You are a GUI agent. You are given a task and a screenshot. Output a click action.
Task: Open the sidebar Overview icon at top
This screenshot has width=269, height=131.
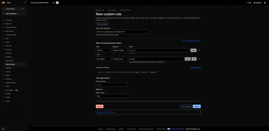pyautogui.click(x=4, y=20)
